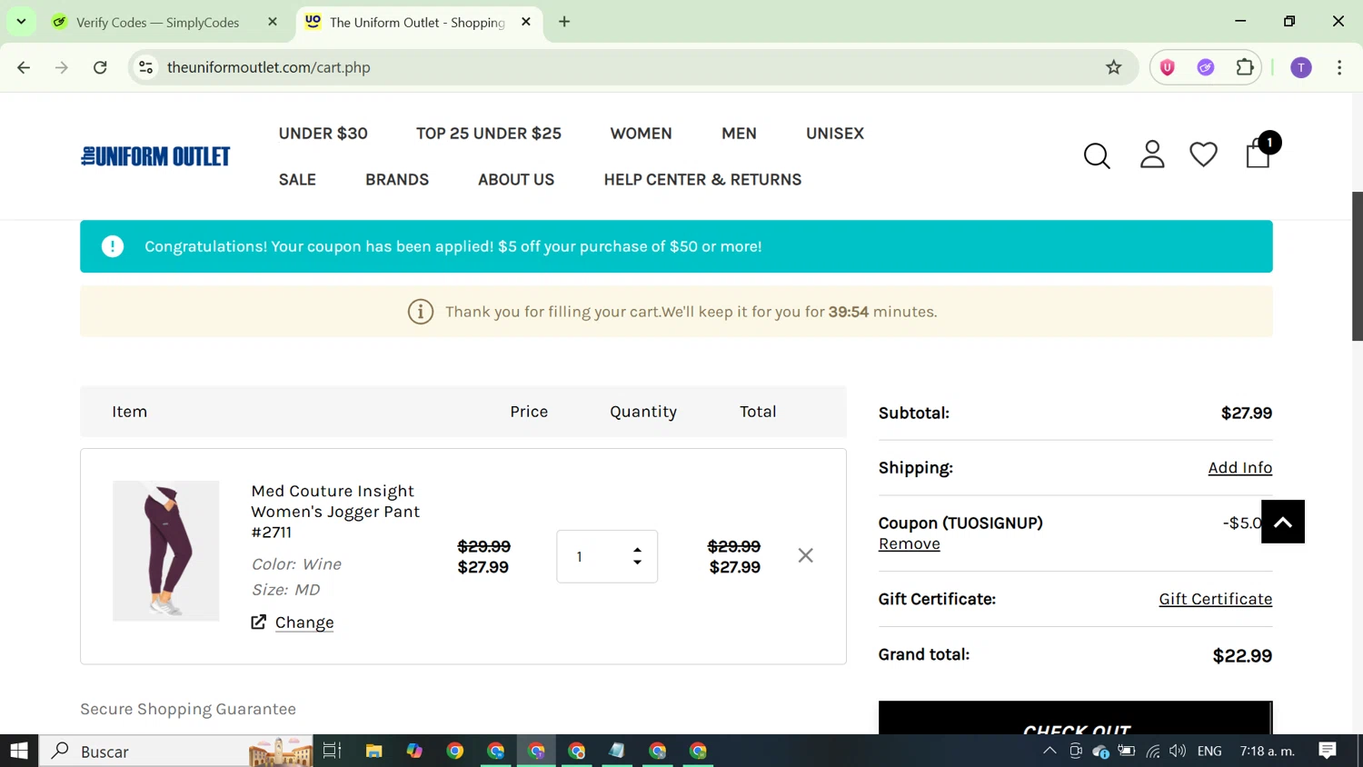This screenshot has width=1363, height=767.
Task: Click Change link for the item
Action: pos(304,623)
